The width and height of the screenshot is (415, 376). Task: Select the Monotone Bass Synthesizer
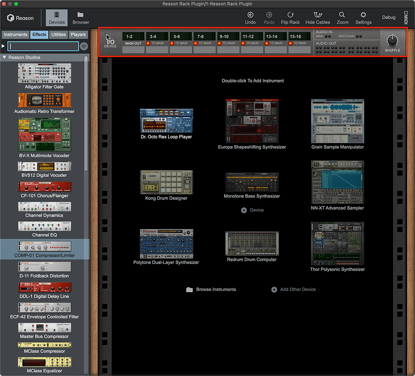[x=252, y=183]
